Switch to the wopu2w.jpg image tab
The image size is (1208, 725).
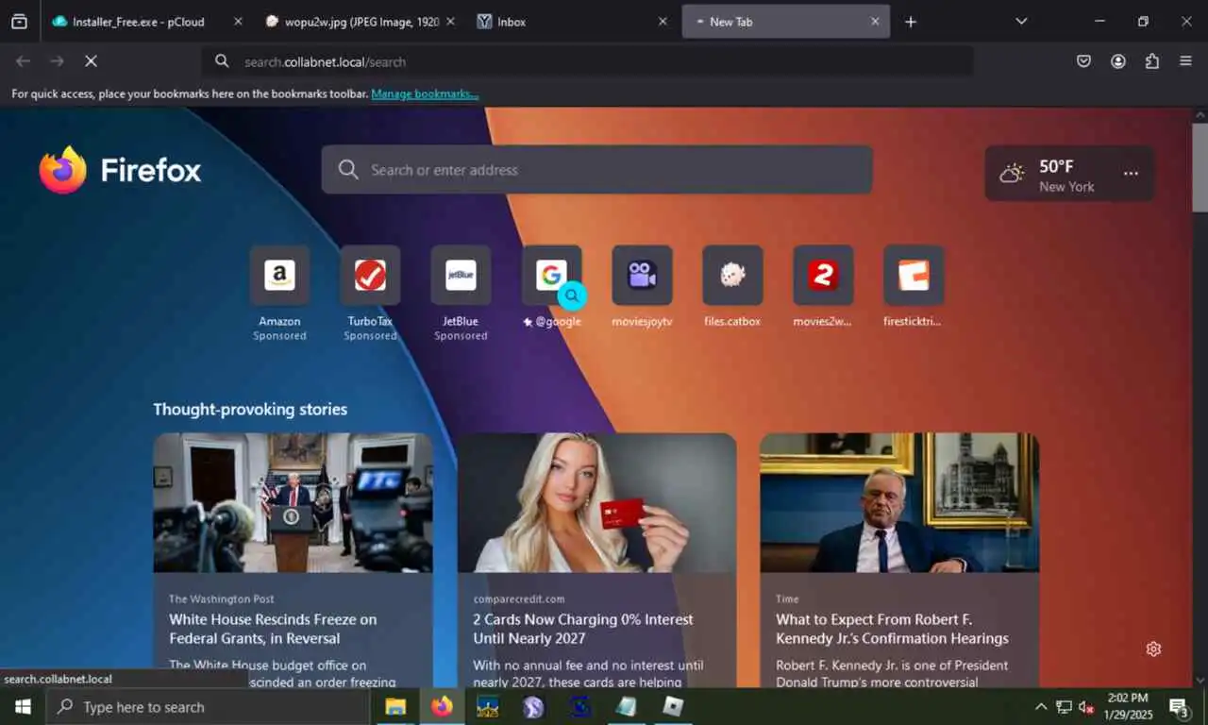click(359, 22)
